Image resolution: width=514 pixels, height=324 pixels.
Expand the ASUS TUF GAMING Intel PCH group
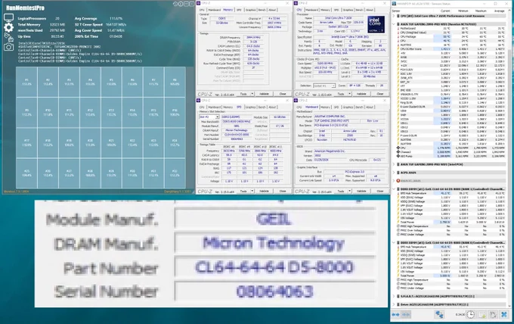[x=394, y=164]
